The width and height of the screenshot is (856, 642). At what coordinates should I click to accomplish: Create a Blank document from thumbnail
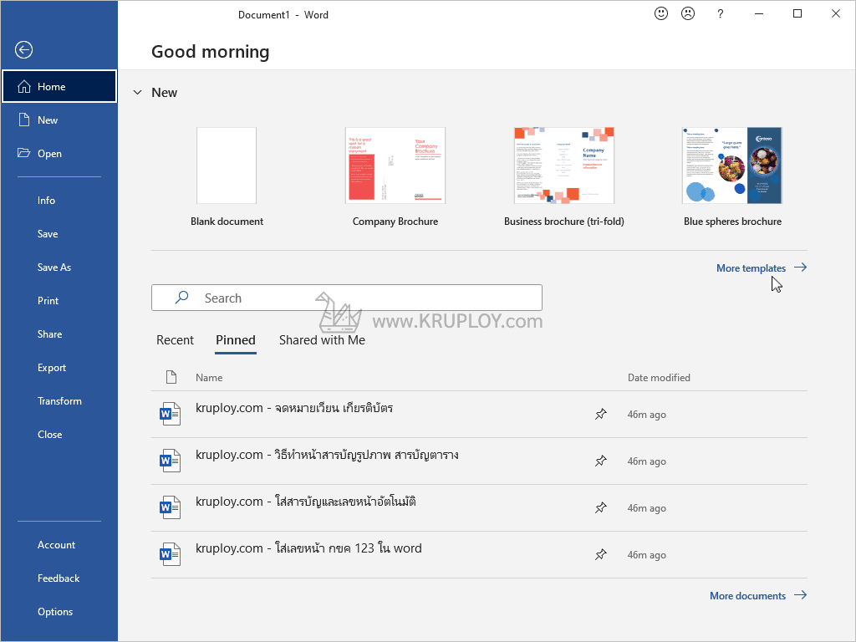[227, 166]
